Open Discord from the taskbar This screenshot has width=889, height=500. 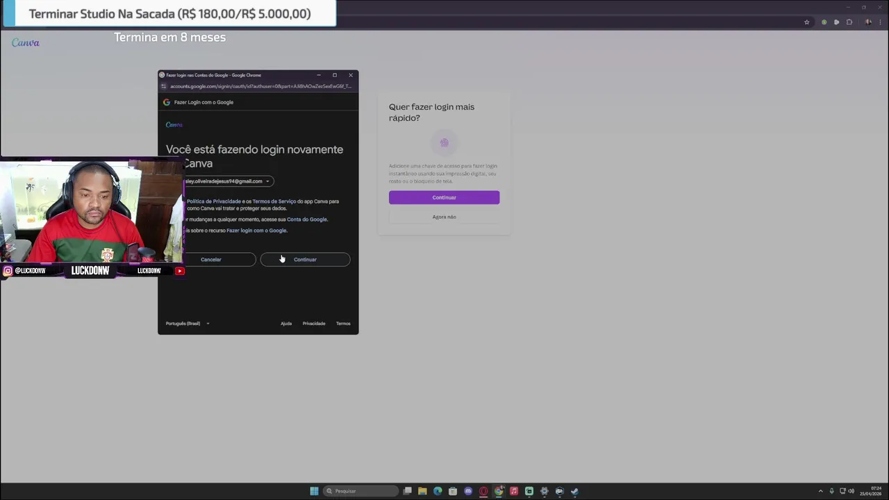[x=468, y=491]
